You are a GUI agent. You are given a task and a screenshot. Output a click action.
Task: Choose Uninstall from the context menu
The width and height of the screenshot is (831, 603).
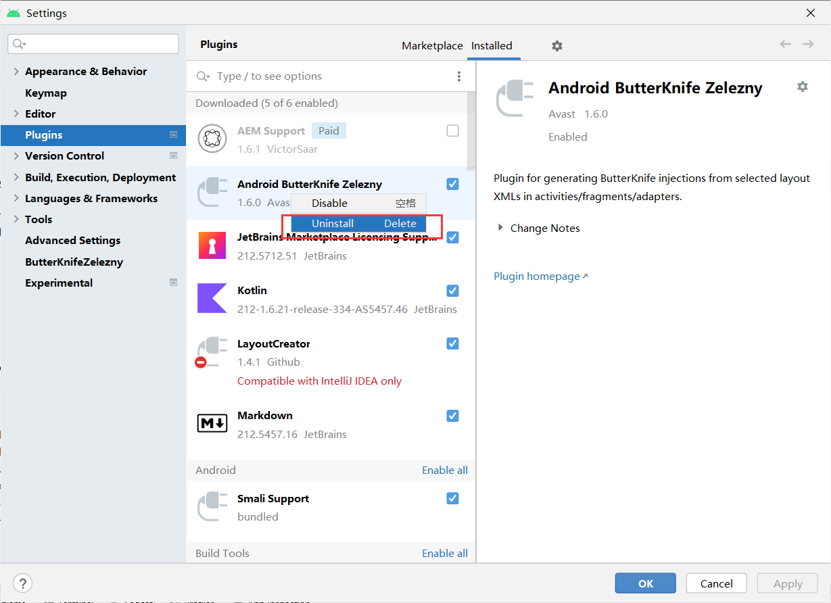click(x=333, y=223)
